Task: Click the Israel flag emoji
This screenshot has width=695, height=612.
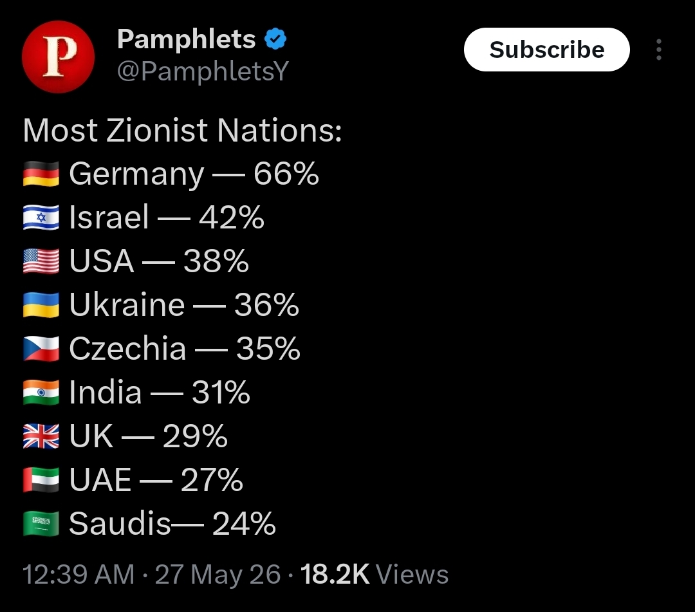Action: pyautogui.click(x=41, y=218)
